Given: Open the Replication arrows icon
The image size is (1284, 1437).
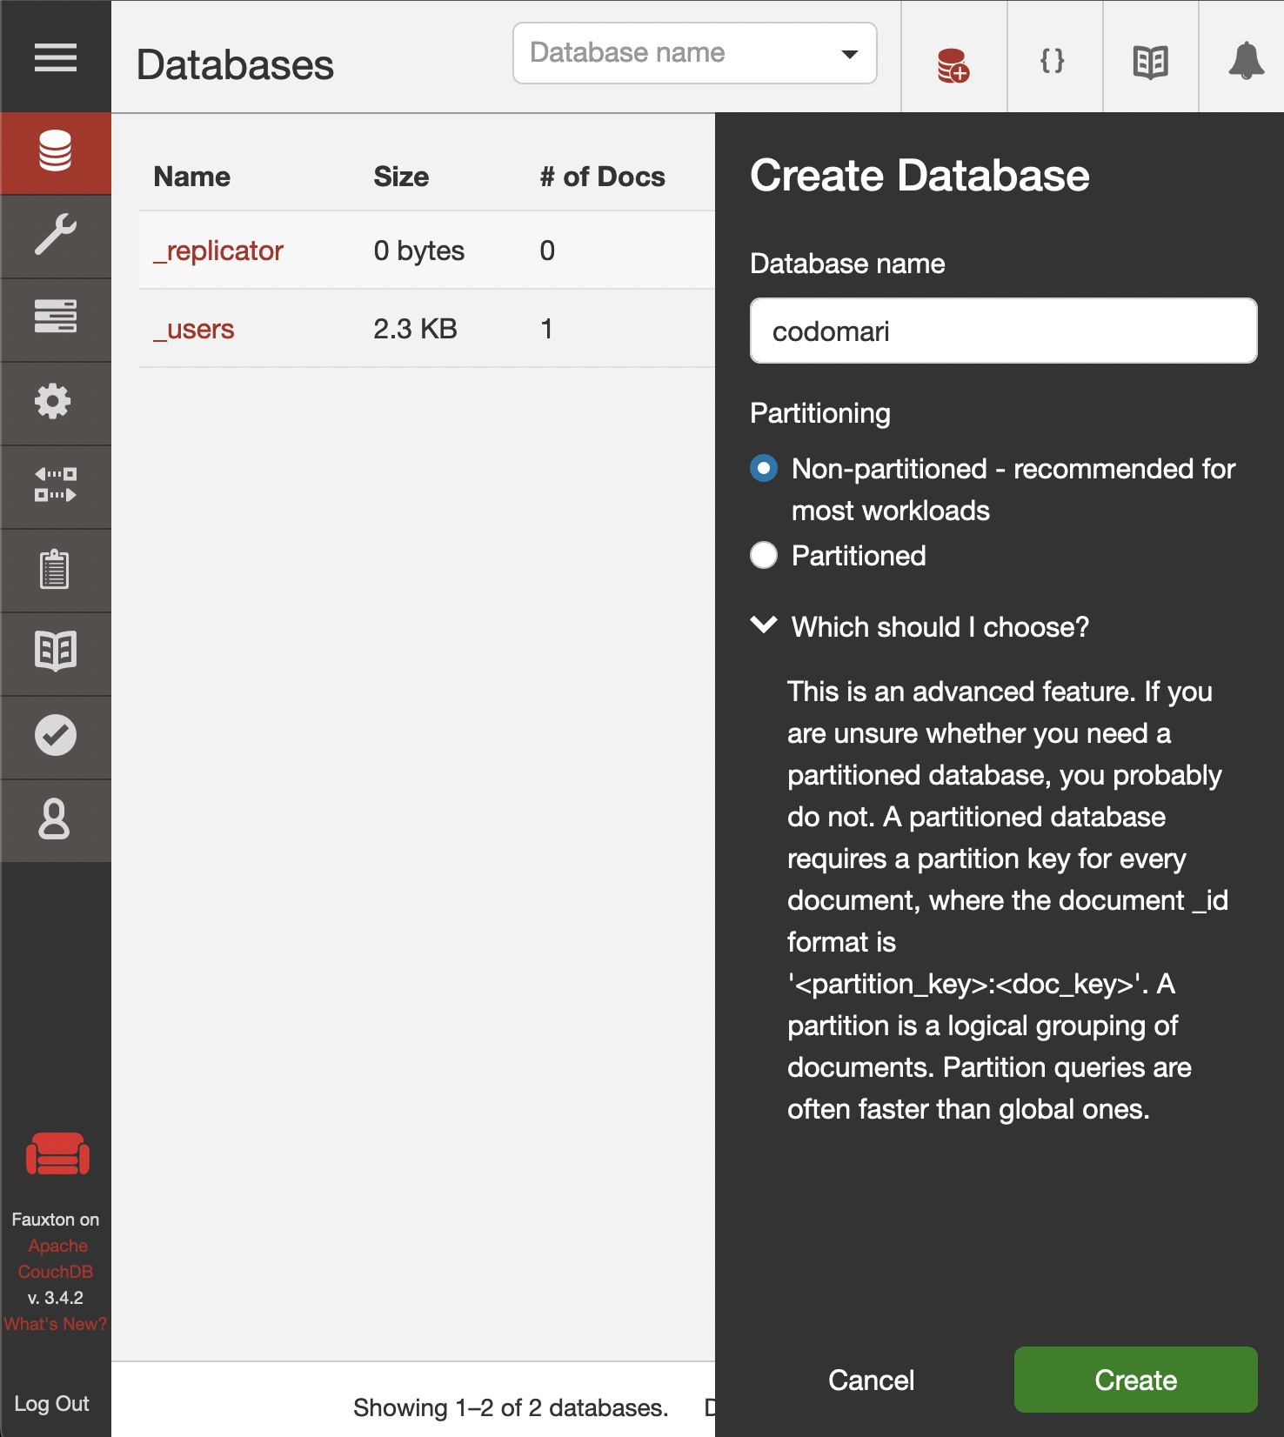Looking at the screenshot, I should (56, 486).
